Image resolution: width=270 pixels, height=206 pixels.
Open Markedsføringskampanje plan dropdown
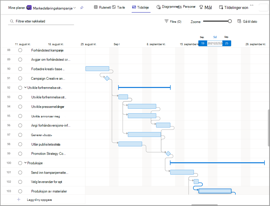[x=75, y=8]
